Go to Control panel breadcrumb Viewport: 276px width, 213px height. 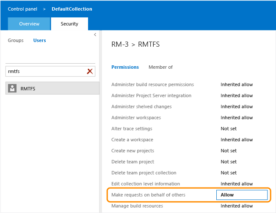click(x=22, y=9)
